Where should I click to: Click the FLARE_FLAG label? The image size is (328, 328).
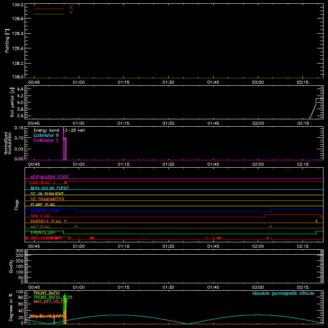43,205
